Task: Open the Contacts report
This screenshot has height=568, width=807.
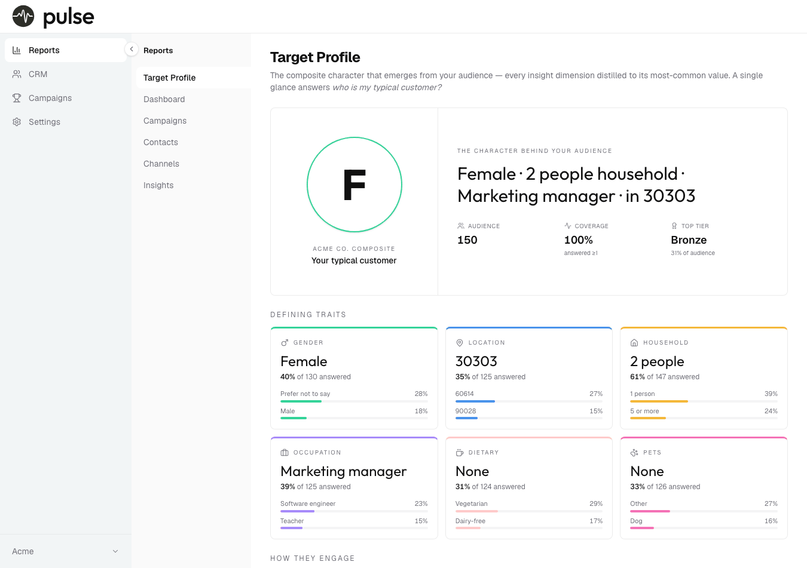Action: (194, 142)
